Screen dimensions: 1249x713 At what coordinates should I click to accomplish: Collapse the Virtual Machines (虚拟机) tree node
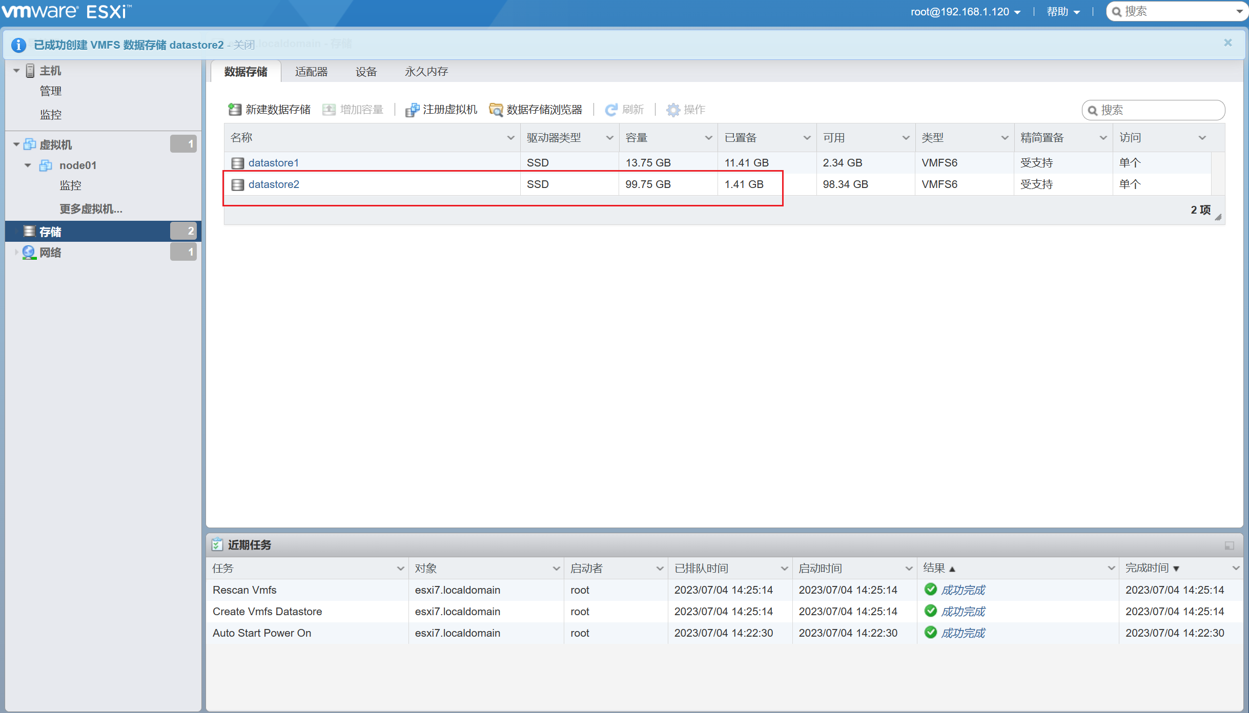coord(16,144)
